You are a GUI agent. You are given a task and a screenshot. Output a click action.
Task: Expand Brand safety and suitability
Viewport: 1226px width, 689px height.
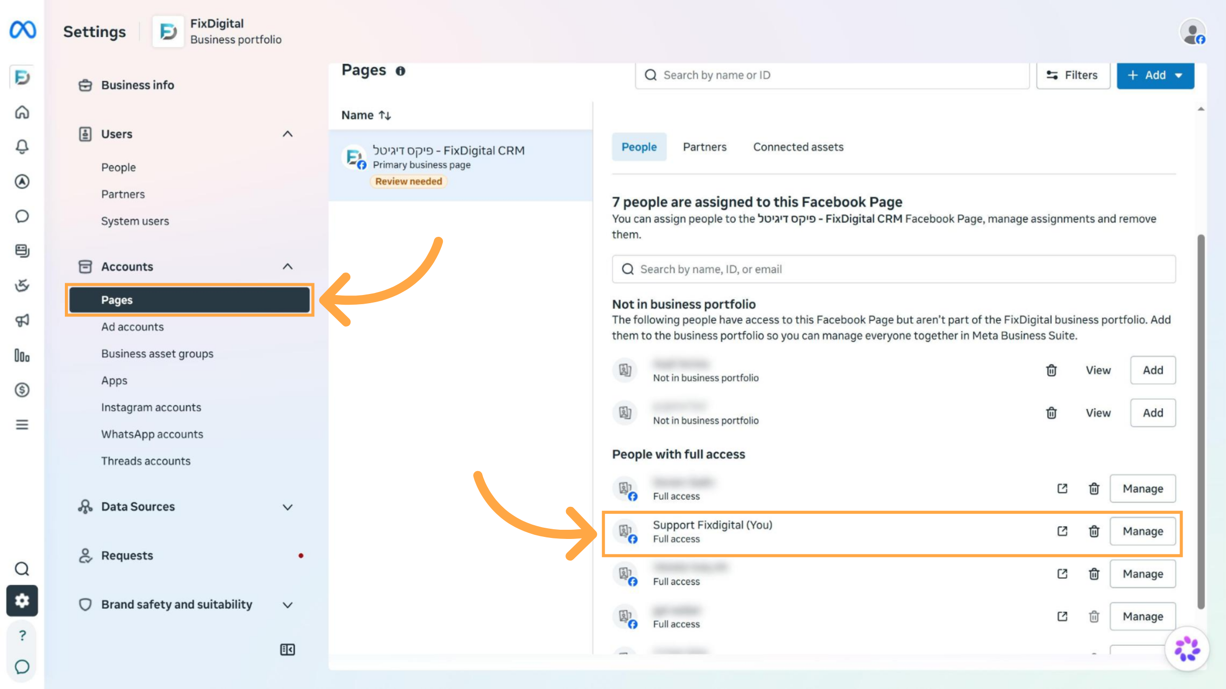tap(288, 605)
